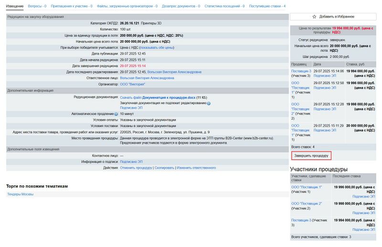382x247 pixels.
Task: Click Отменить процедуру action link
Action: coord(136,168)
